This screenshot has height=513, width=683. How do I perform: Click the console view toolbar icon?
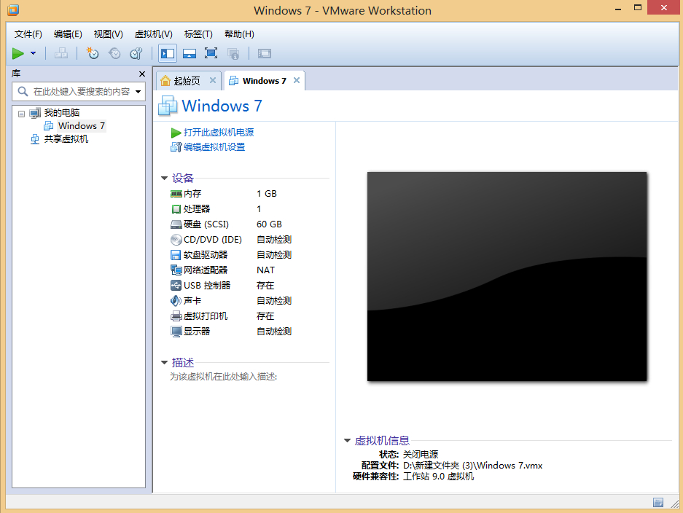265,54
